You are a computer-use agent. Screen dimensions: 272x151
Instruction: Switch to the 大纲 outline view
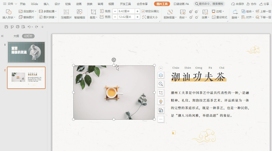(16, 36)
